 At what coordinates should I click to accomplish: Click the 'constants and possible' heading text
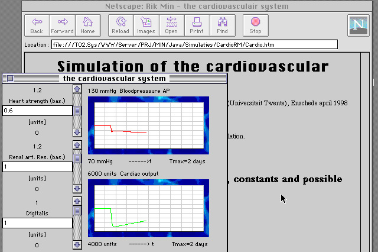(x=288, y=179)
